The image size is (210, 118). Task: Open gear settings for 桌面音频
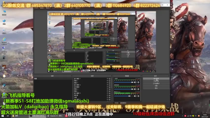tap(138, 89)
